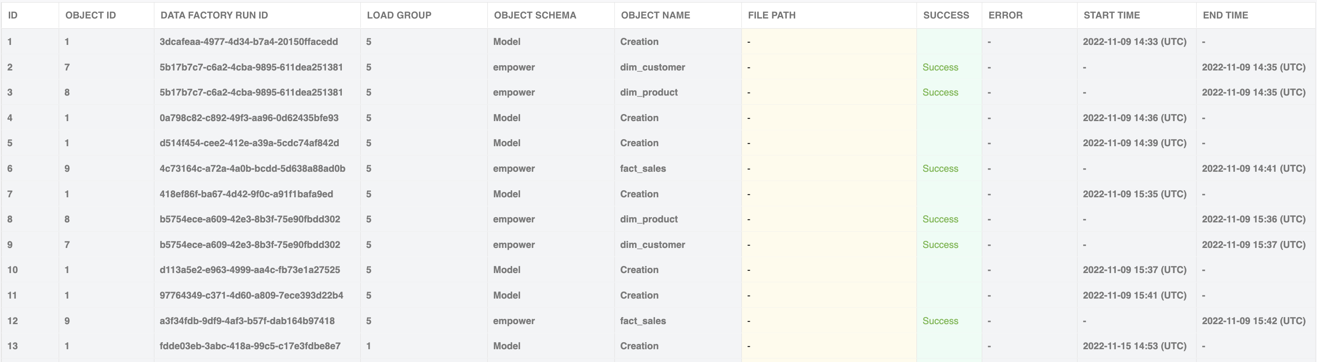Select run ID 3dcafeaa-4977-4d34-b7a4-20150ffacedd
The image size is (1317, 362).
point(248,42)
